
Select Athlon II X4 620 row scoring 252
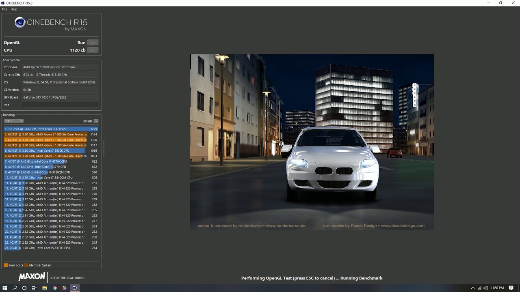51,215
